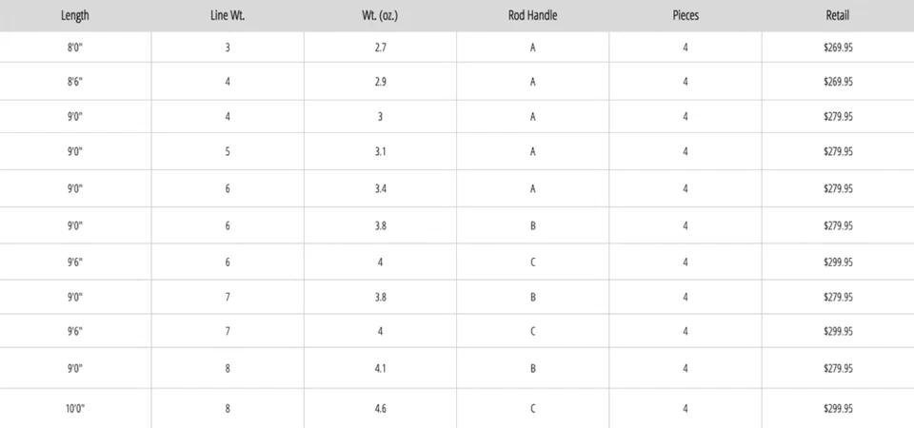914x428 pixels.
Task: Click the 3.1 ounce weight cell
Action: point(380,151)
